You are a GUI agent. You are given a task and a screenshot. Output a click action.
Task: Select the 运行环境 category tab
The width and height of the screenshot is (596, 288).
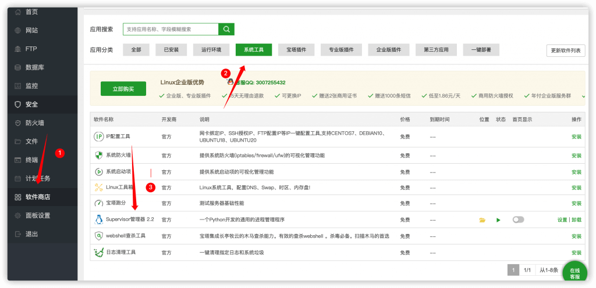[211, 49]
